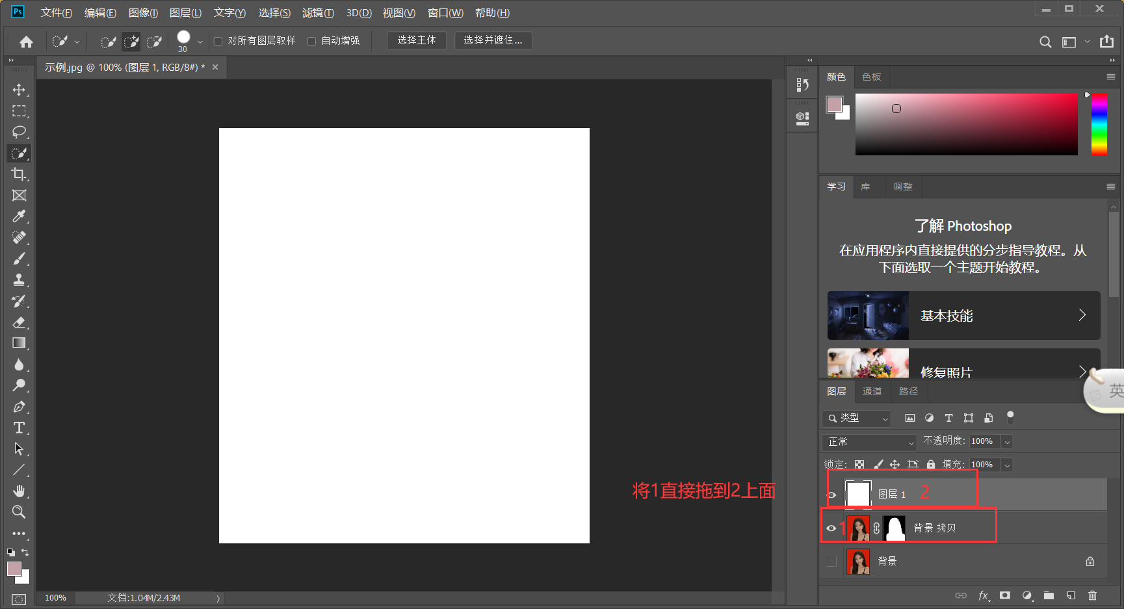Click Add to selection brush mode icon
1124x609 pixels.
pos(131,42)
